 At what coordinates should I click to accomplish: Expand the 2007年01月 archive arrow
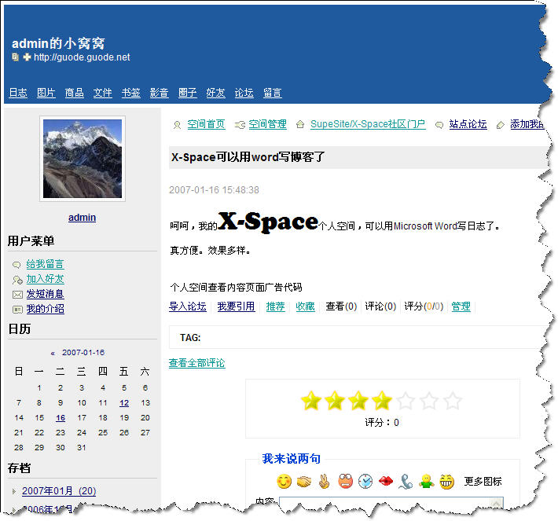[14, 491]
